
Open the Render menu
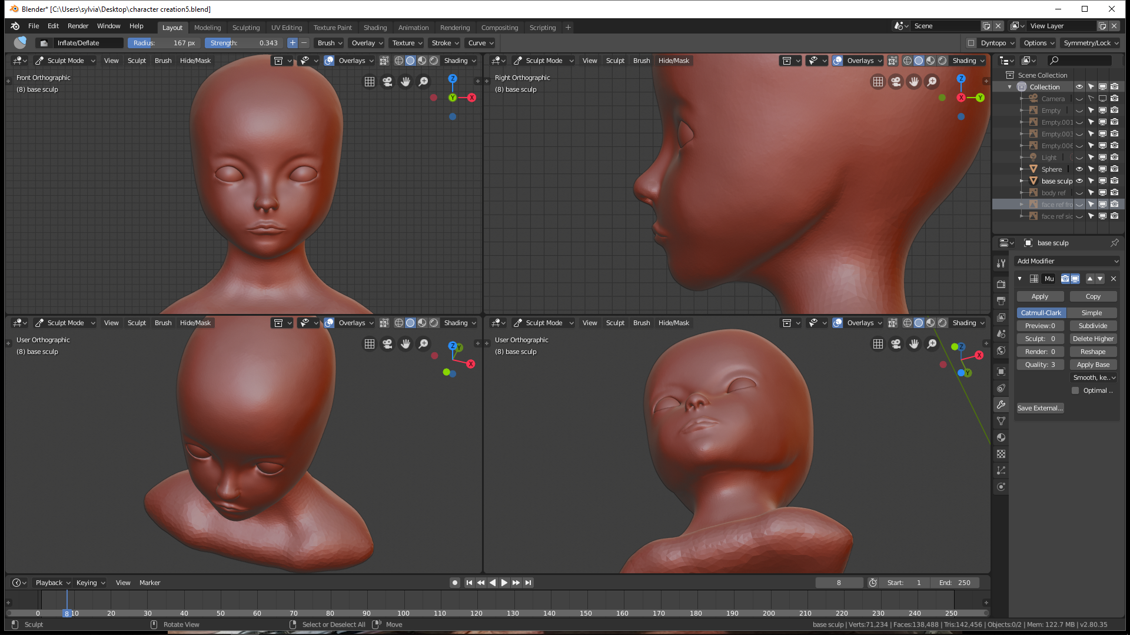tap(78, 26)
